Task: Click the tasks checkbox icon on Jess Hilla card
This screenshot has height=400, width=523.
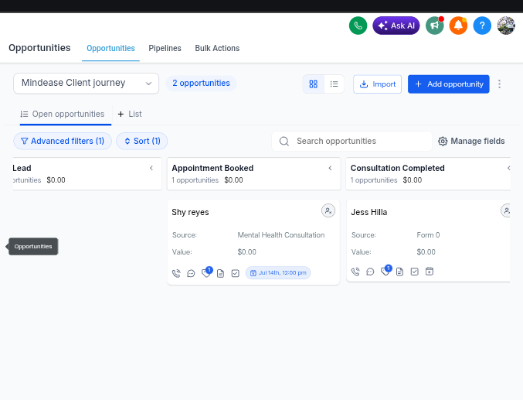Action: 414,272
